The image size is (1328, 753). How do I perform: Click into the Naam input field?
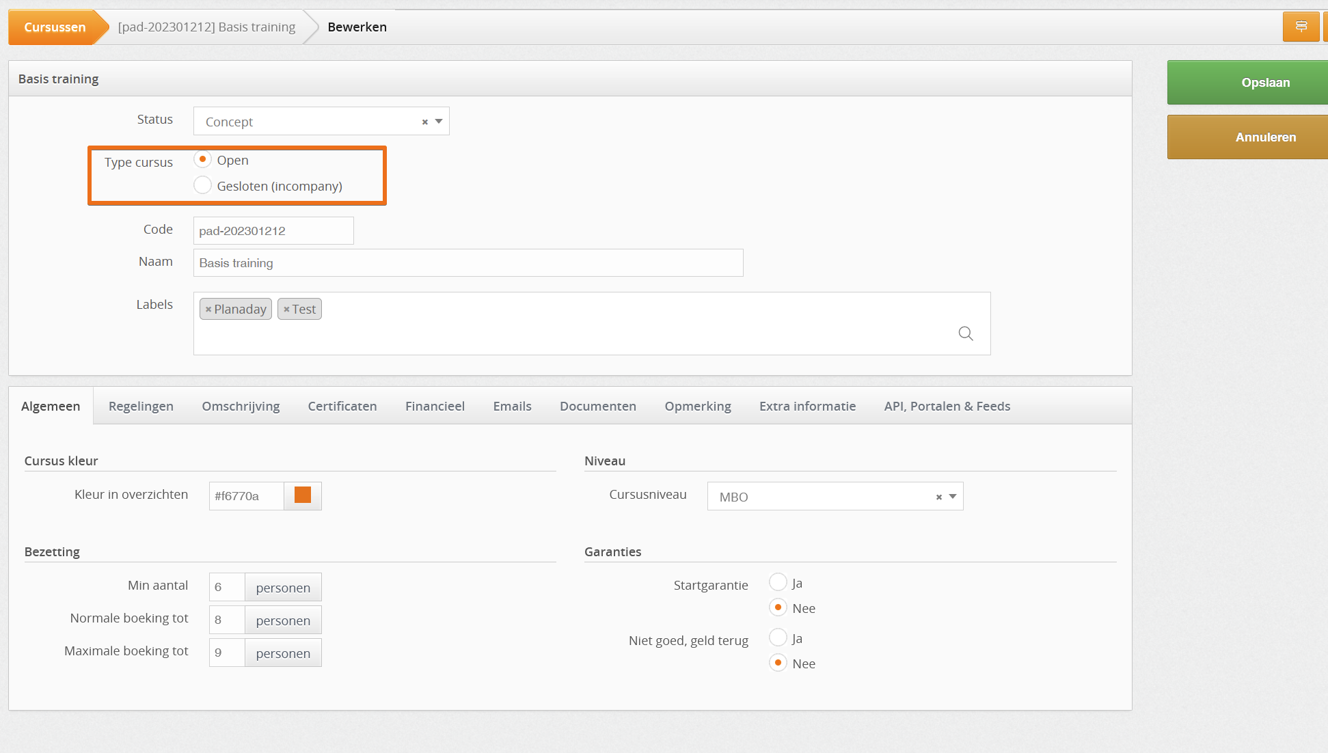coord(467,263)
